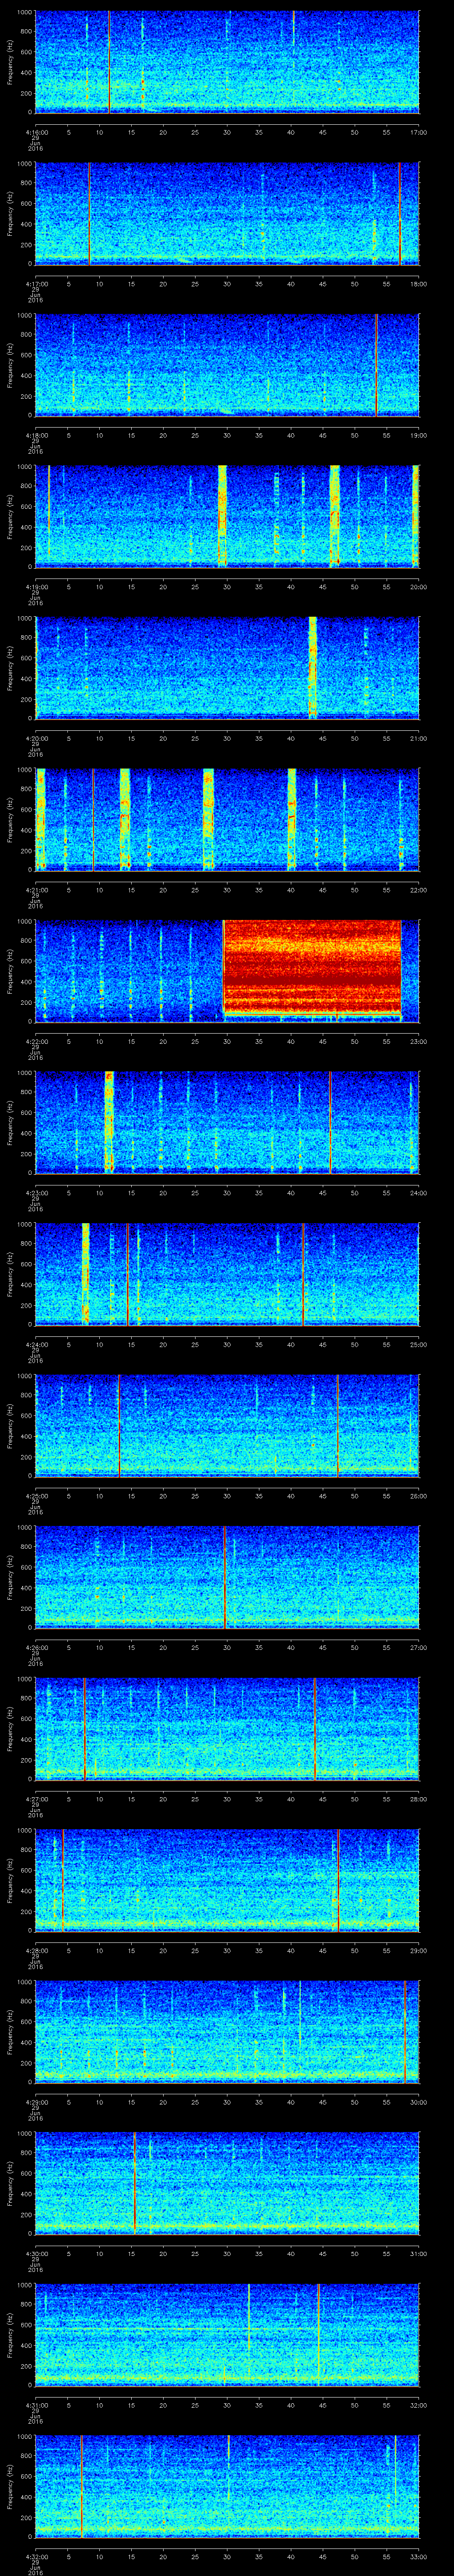454x2576 pixels.
Task: Pick the spectrogram panel starting at 4:19:00
Action: (227, 517)
